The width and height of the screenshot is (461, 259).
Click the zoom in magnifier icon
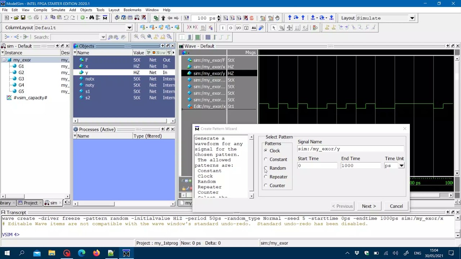tap(136, 37)
